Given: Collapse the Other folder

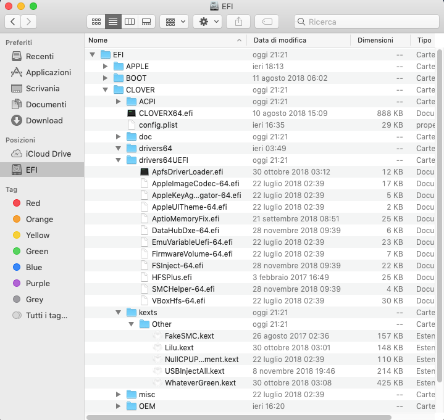Looking at the screenshot, I should (132, 324).
